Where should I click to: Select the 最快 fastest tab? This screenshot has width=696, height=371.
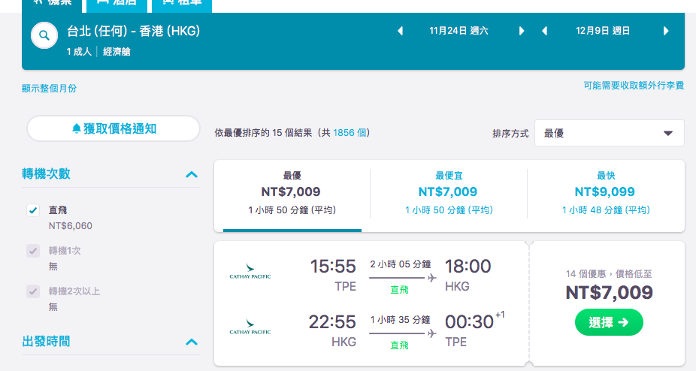coord(606,194)
